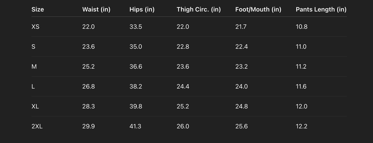Image resolution: width=373 pixels, height=143 pixels.
Task: Click the Foot/Mouth (in) column header
Action: 258,10
